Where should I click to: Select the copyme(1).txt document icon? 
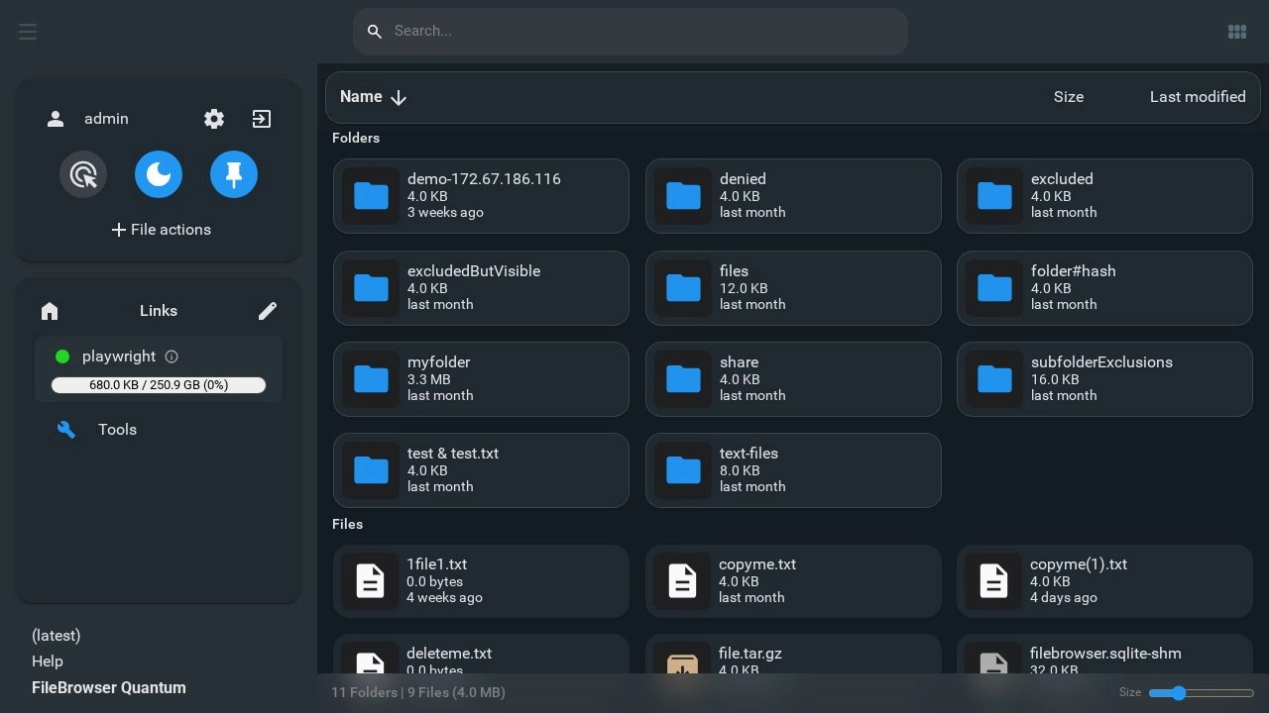pos(993,581)
